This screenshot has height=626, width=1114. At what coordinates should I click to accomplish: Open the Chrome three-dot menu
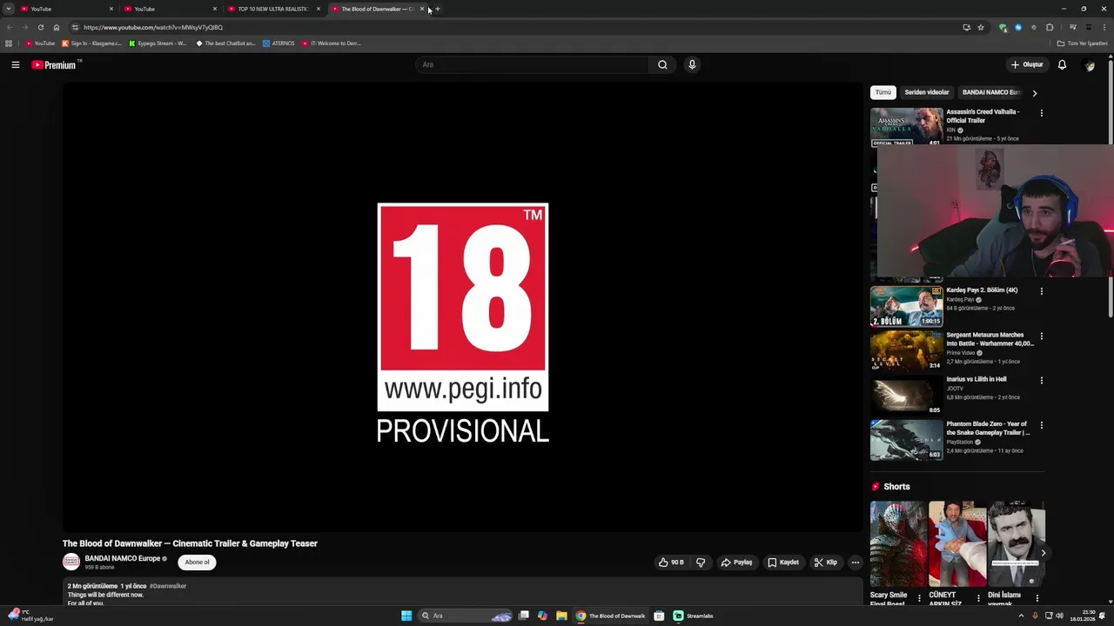[1104, 27]
